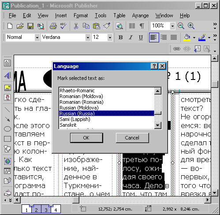Screen dimensions: 220x215
Task: Activate the Format Painter brush icon
Action: point(107,26)
